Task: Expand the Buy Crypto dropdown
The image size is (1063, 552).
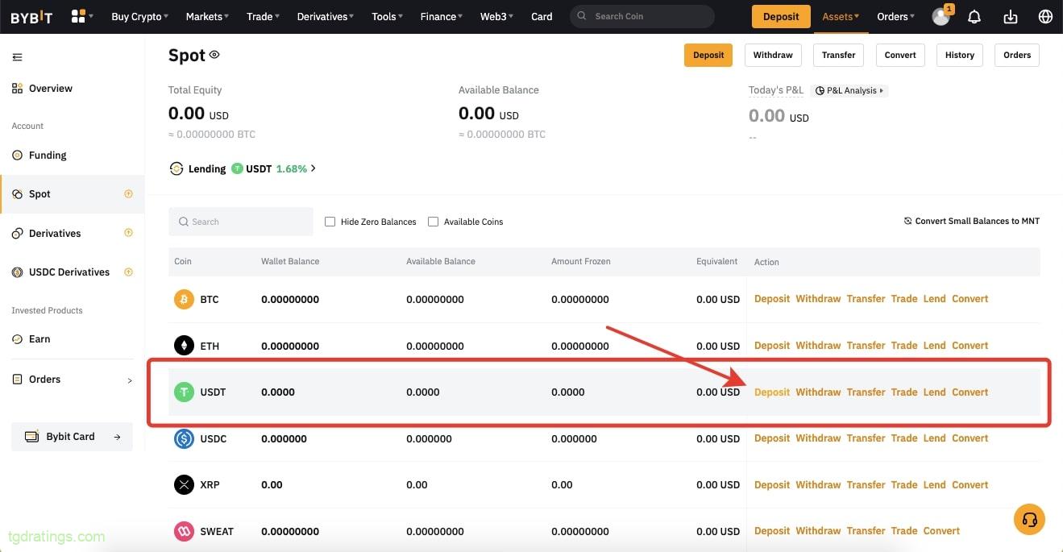Action: tap(140, 16)
